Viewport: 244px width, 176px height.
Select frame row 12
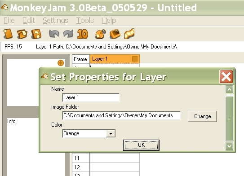click(x=81, y=167)
